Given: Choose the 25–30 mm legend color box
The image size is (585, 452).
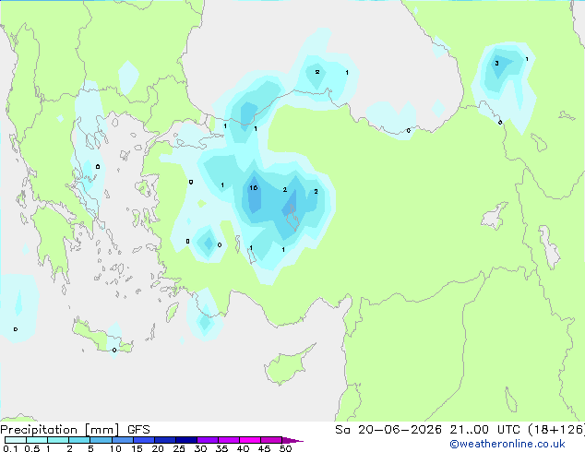Looking at the screenshot, I should 185,440.
